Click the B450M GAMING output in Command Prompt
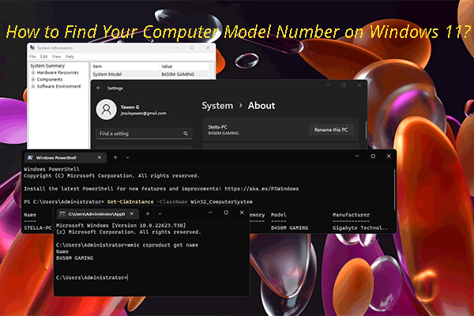This screenshot has height=316, width=474. 75,258
